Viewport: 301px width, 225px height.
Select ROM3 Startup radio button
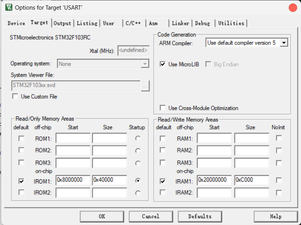(x=138, y=163)
